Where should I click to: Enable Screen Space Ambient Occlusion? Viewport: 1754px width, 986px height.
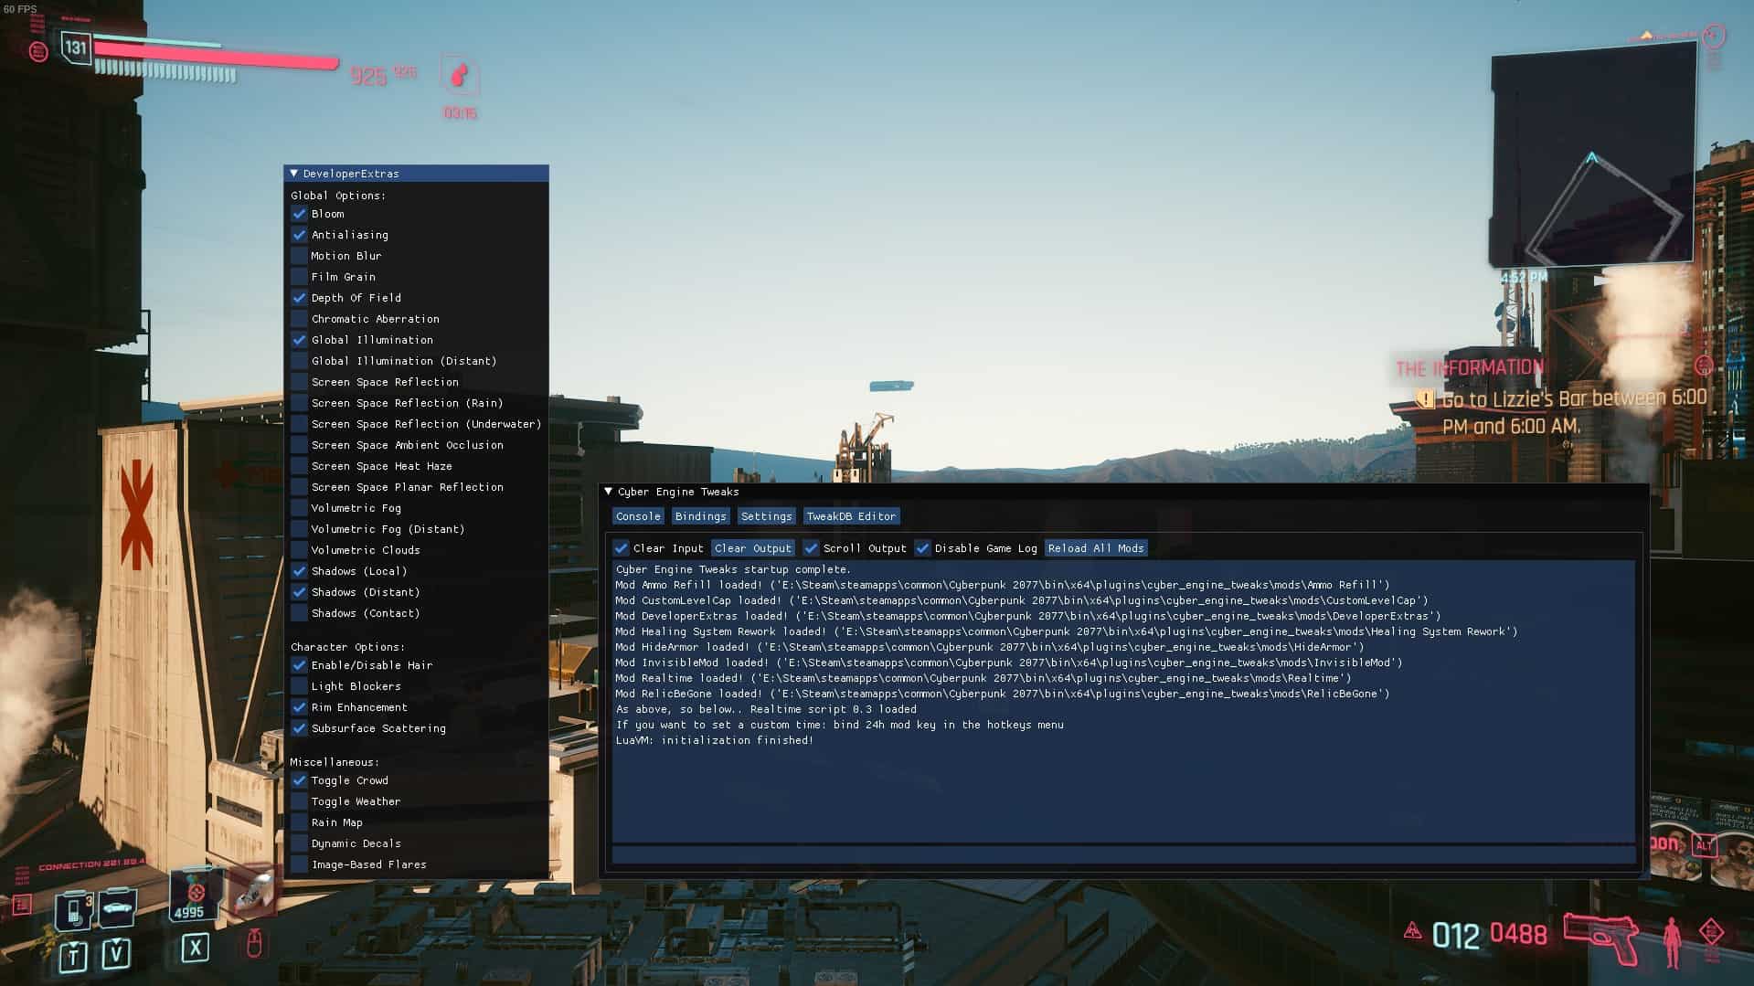299,445
